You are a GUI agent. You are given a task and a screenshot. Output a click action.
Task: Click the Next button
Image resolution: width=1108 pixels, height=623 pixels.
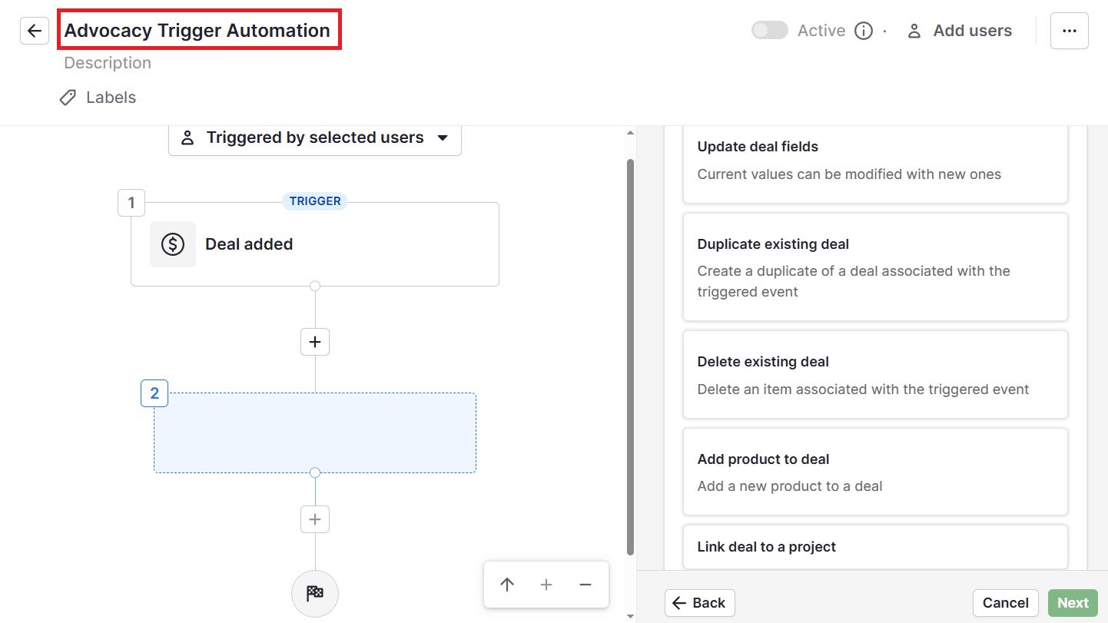(1073, 602)
